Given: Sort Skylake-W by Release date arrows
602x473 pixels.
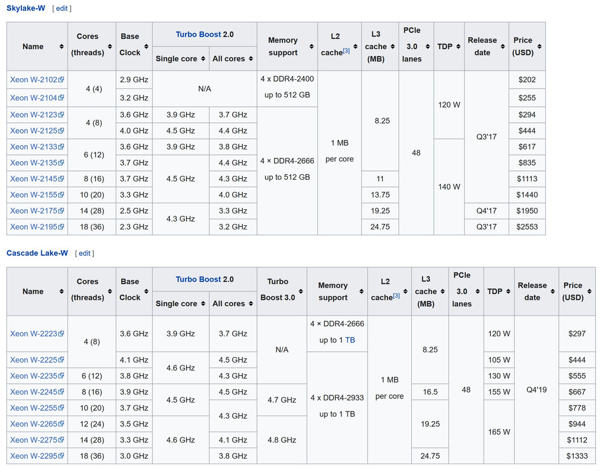Looking at the screenshot, I should coord(503,47).
